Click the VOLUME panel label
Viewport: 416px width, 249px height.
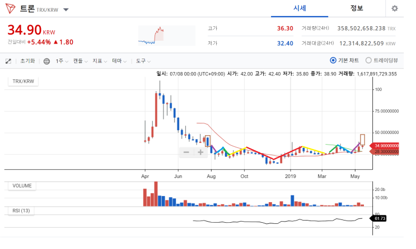pyautogui.click(x=22, y=186)
